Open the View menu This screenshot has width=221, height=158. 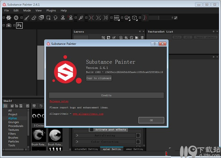pyautogui.click(x=38, y=10)
